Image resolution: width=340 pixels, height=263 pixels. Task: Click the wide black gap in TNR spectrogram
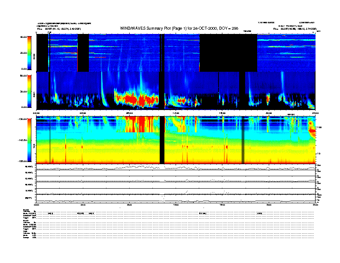tap(162, 140)
